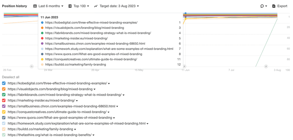Uncheck the www.quora.com URL checkbox
Image resolution: width=293 pixels, height=140 pixels.
click(x=4, y=118)
